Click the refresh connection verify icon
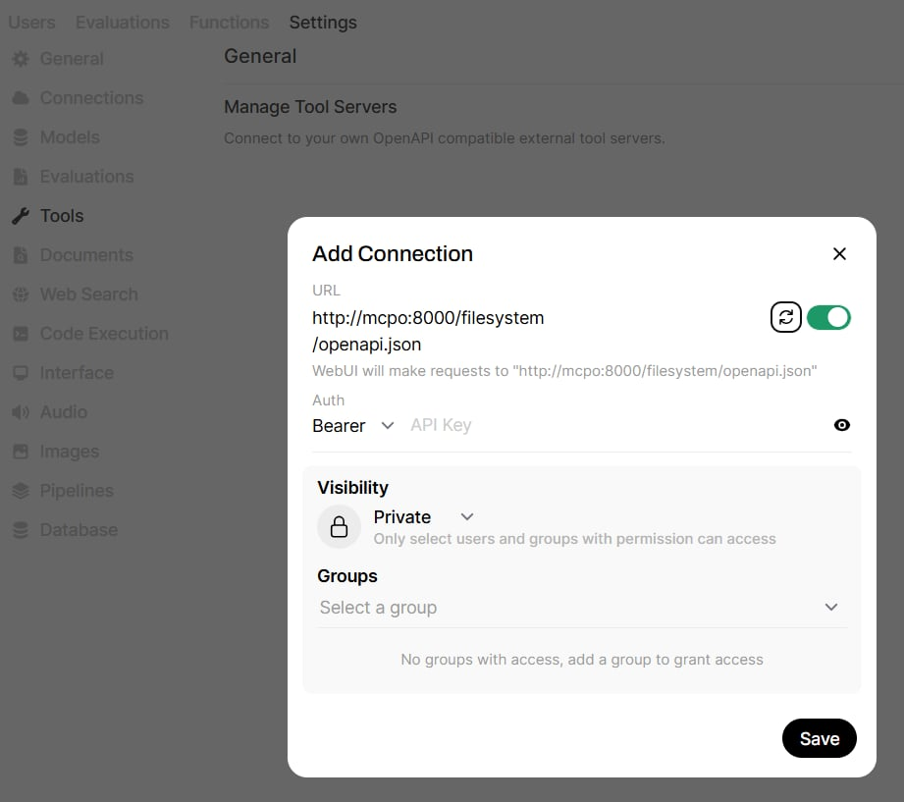Image resolution: width=904 pixels, height=802 pixels. [786, 317]
